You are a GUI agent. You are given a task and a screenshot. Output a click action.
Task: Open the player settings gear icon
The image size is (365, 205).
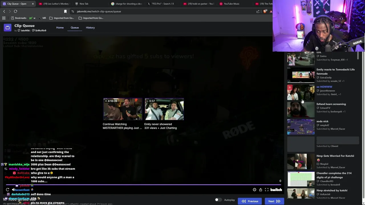(x=254, y=190)
